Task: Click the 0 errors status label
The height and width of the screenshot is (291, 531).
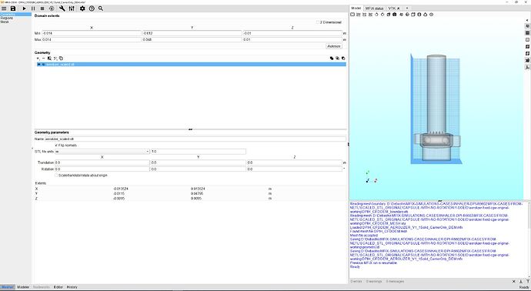Action: pyautogui.click(x=356, y=282)
